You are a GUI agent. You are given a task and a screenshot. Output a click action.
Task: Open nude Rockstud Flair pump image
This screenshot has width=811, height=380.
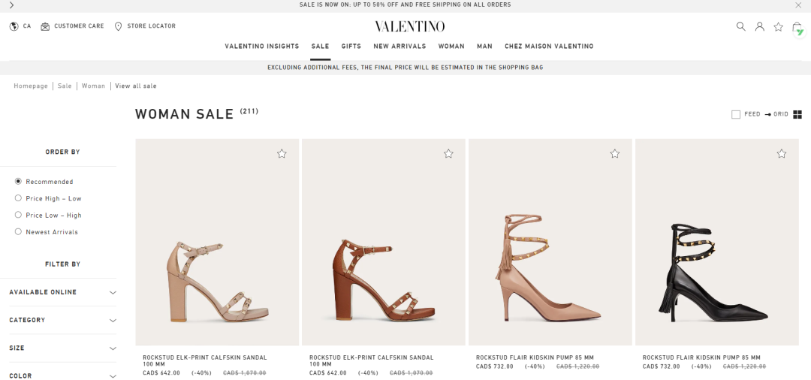[x=550, y=242]
